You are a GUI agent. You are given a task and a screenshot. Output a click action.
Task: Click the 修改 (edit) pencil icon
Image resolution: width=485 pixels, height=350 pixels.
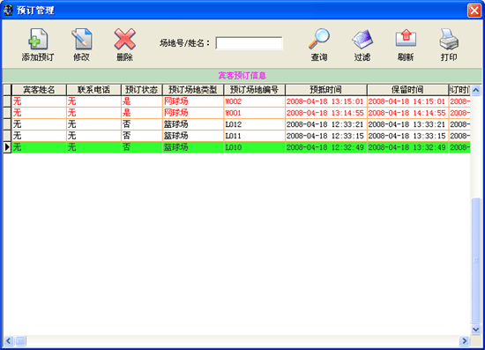coord(81,39)
